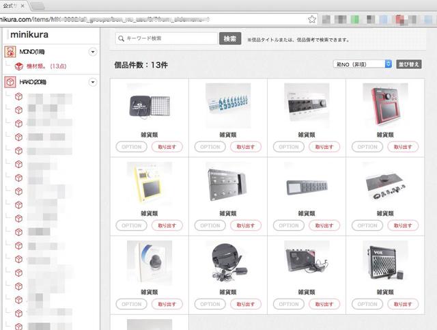The width and height of the screenshot is (437, 330).
Task: Click 取り出す under the VOX amplifier
Action: [403, 304]
